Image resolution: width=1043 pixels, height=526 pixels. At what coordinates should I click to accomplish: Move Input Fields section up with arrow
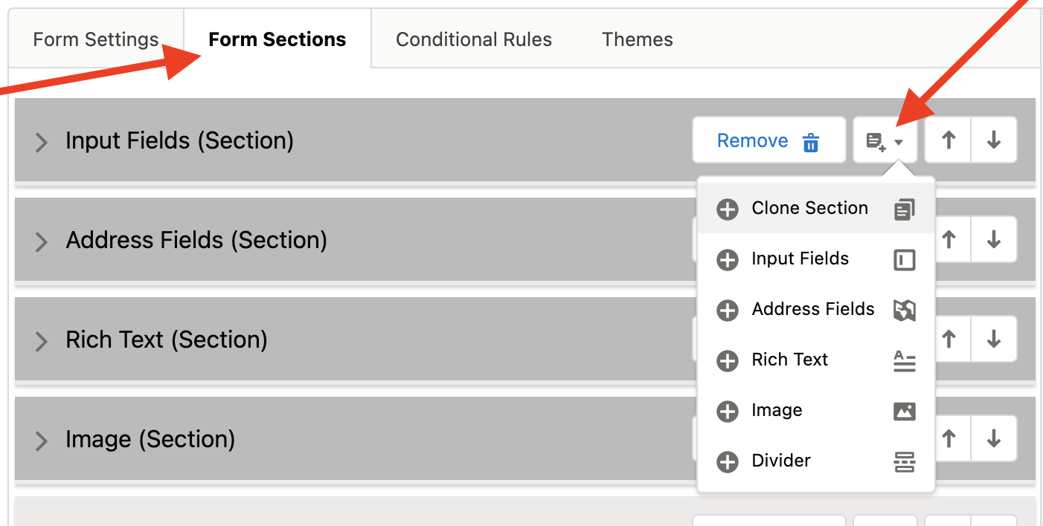click(x=948, y=140)
